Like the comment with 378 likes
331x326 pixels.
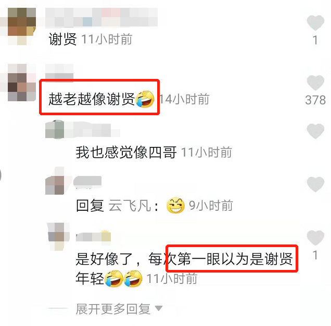click(x=315, y=83)
